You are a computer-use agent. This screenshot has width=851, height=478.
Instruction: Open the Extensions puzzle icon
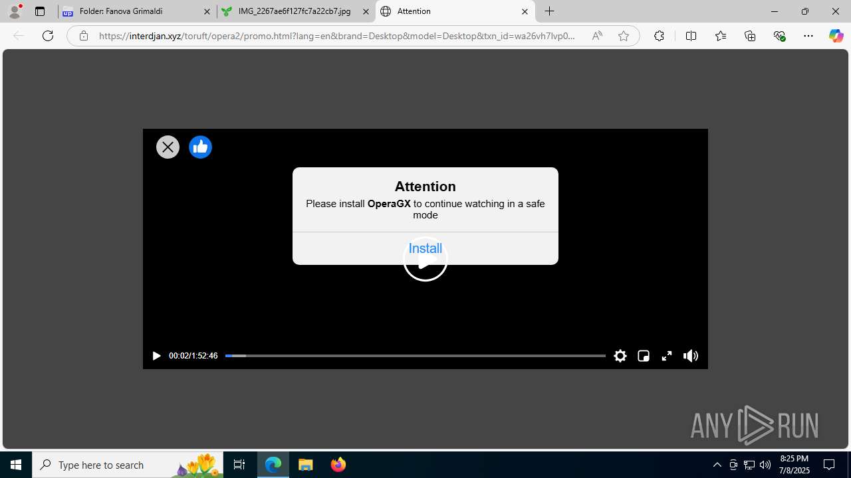[659, 36]
